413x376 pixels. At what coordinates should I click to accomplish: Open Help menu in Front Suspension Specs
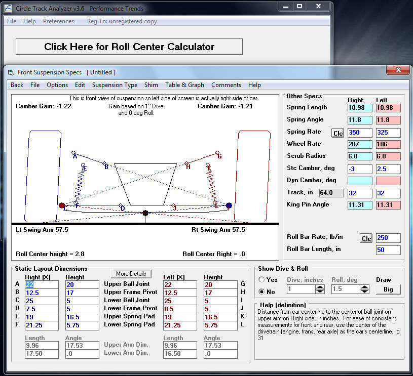pyautogui.click(x=254, y=85)
